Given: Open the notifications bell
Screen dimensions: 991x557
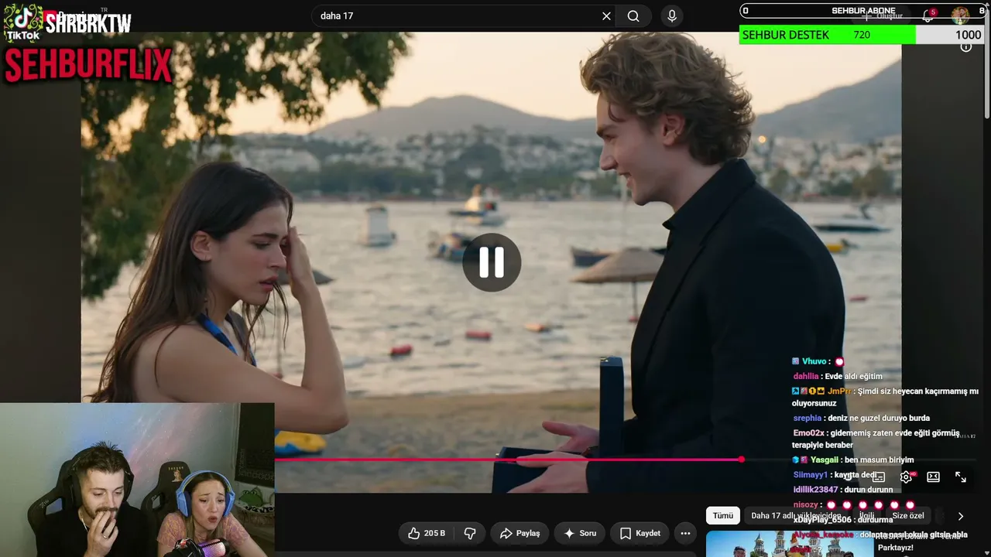Looking at the screenshot, I should [x=928, y=15].
